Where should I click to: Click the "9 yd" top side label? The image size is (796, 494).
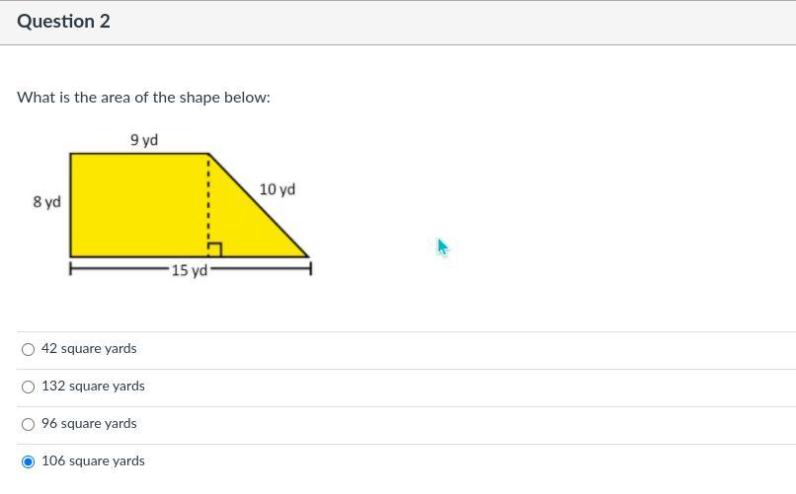[144, 140]
